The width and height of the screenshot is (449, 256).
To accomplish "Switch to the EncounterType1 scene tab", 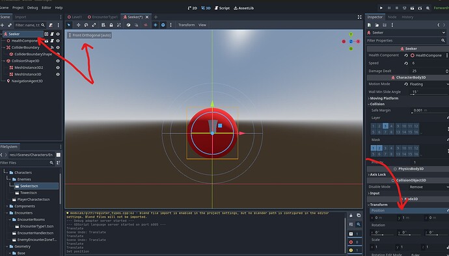I will pos(103,17).
